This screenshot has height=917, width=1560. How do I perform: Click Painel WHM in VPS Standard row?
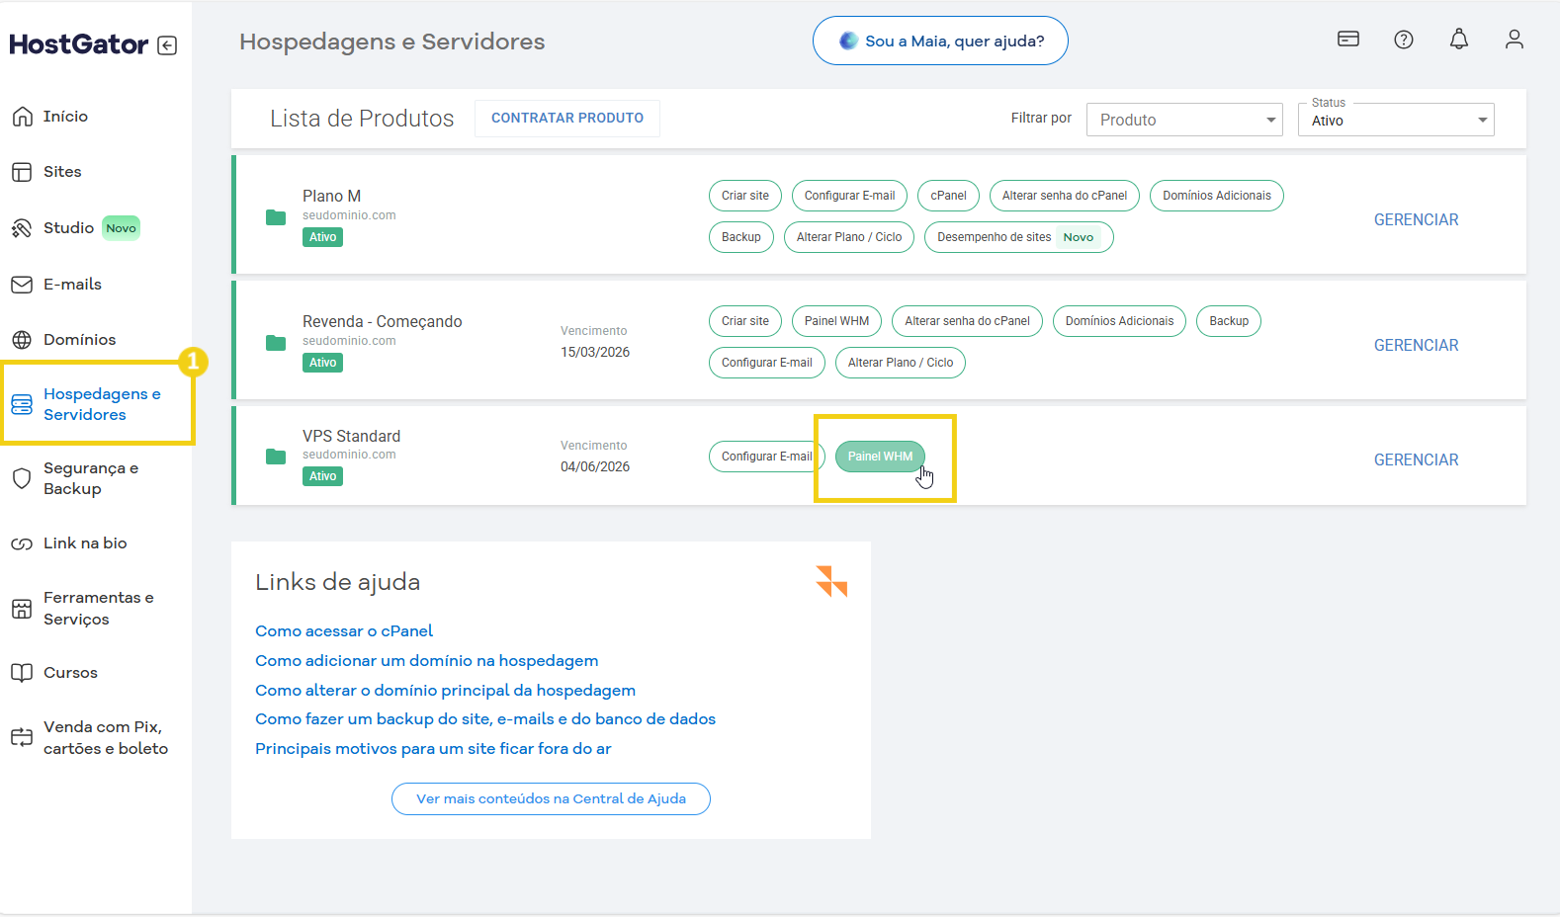(880, 457)
